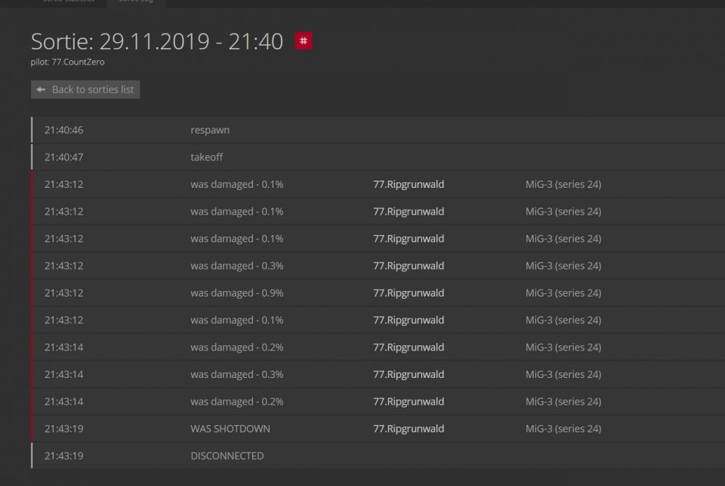
Task: Select the 21:40:47 timestamp
Action: [64, 157]
